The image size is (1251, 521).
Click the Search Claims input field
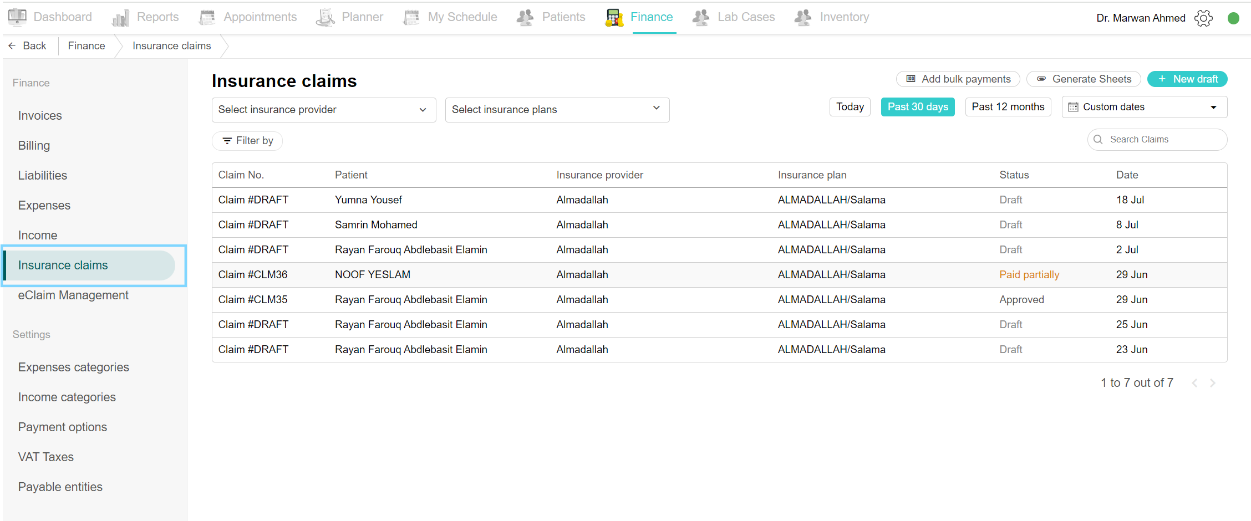coord(1162,140)
